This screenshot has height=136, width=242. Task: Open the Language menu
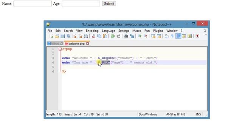tap(109, 31)
